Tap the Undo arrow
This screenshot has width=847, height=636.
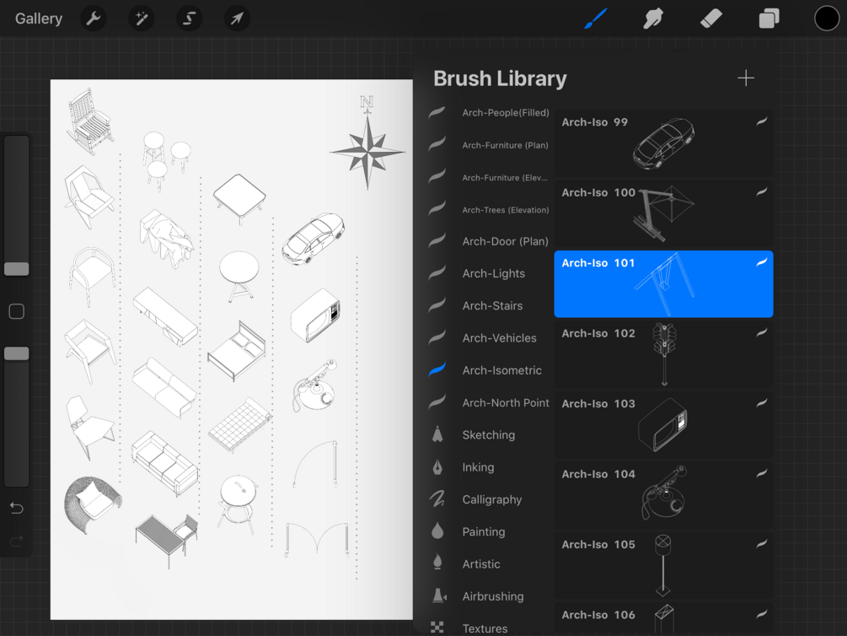coord(17,508)
